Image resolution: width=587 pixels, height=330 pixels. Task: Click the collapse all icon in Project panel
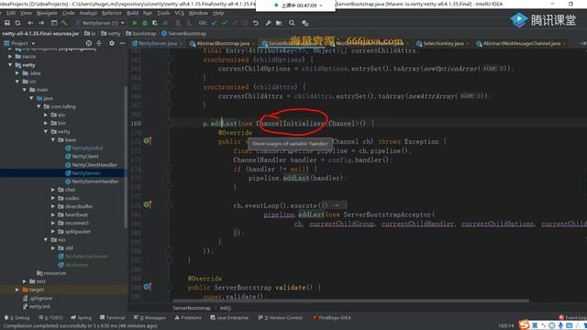pyautogui.click(x=99, y=43)
